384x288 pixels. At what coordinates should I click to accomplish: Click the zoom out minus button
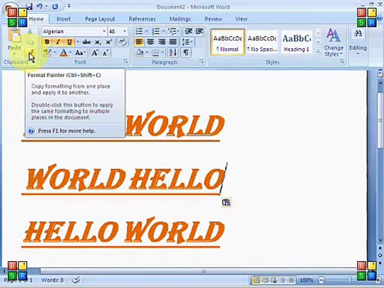321,280
